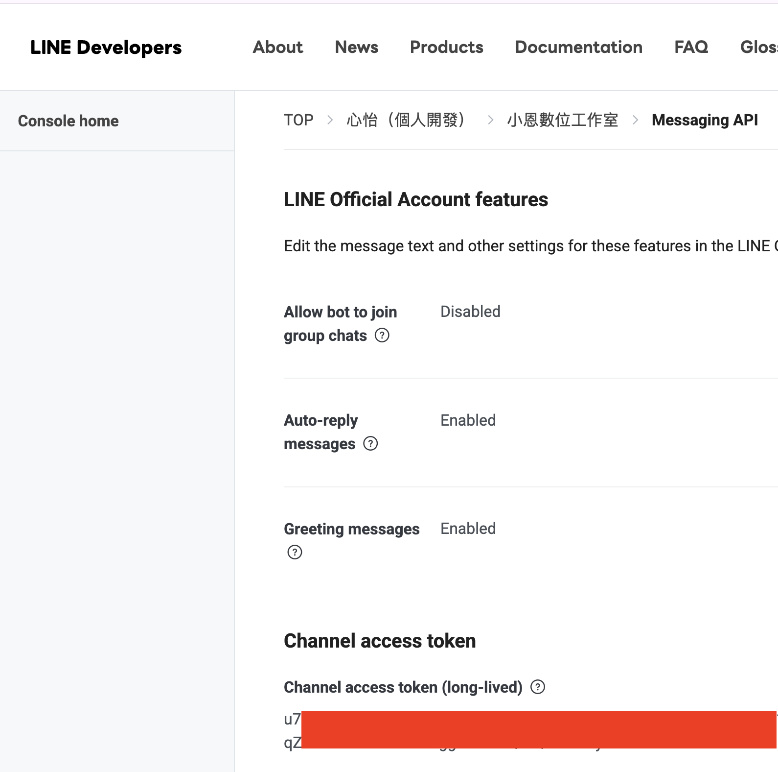
Task: Select the Messaging API breadcrumb item
Action: (705, 120)
